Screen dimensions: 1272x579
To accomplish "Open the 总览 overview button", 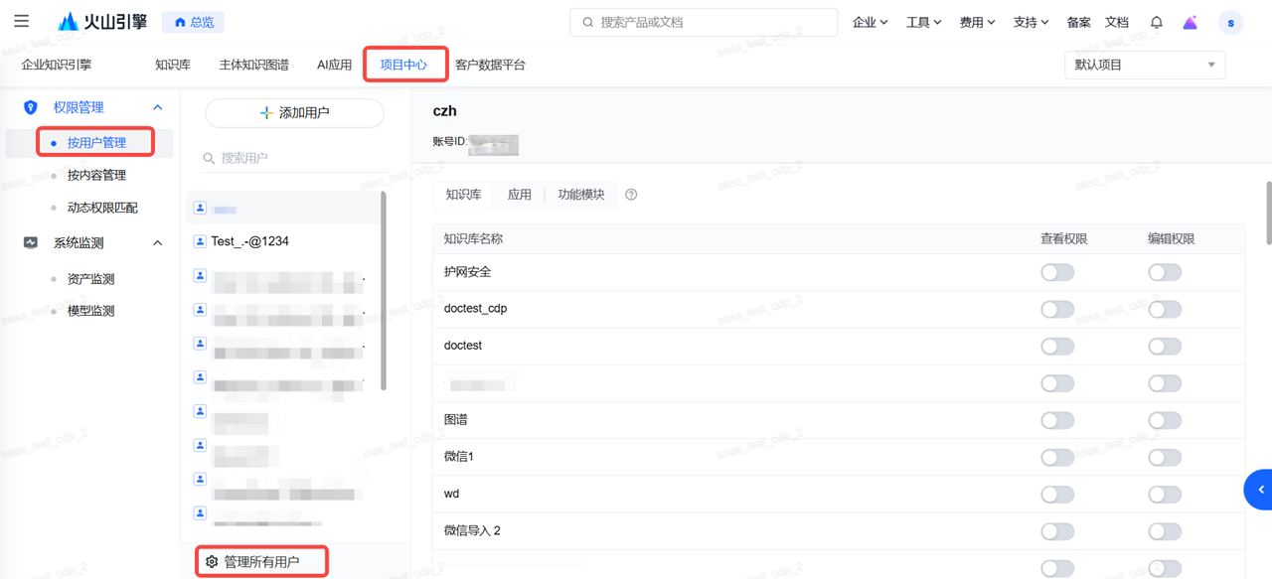I will [194, 22].
